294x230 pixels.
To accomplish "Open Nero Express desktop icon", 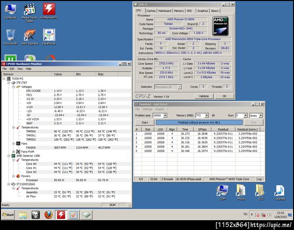I will [29, 35].
